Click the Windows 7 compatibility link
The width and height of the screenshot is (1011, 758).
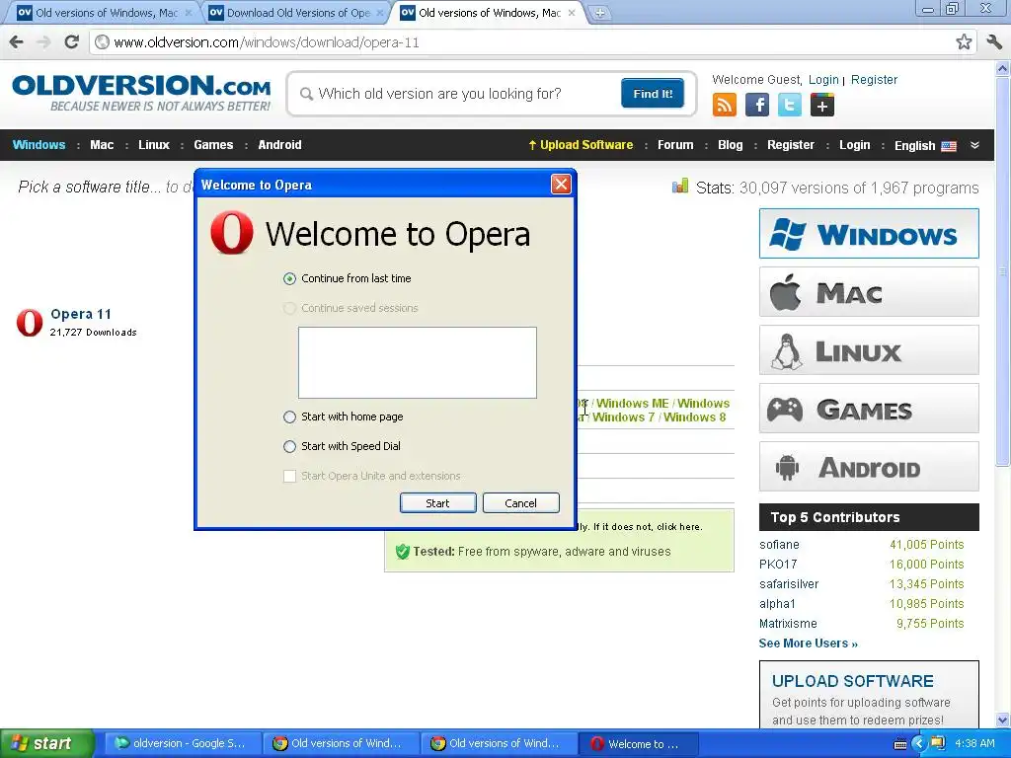pos(624,417)
